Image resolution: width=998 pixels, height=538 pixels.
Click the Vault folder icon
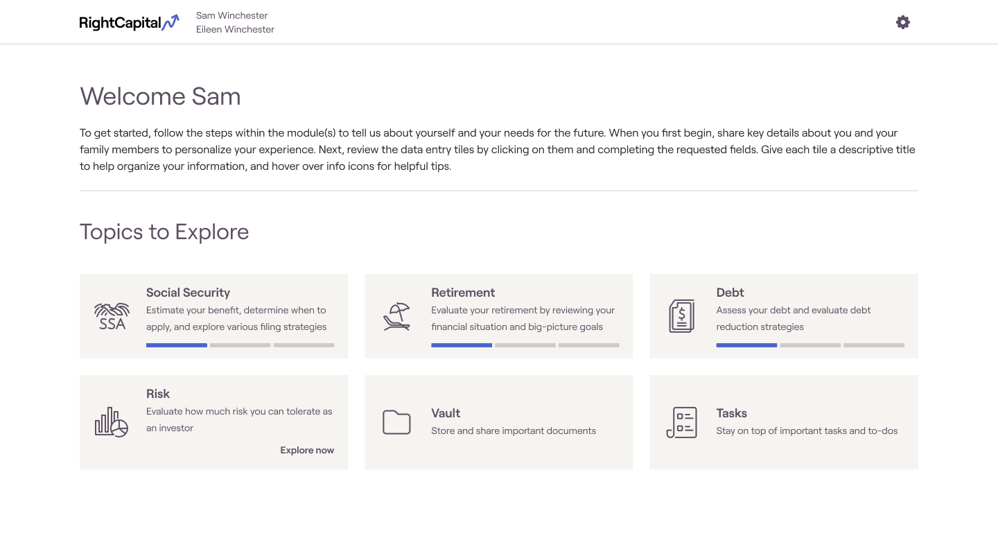(x=396, y=422)
